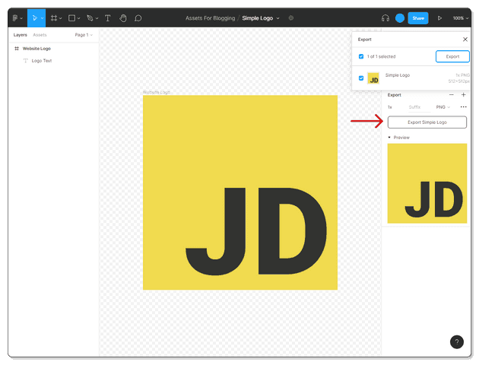479x365 pixels.
Task: Open the help question mark button
Action: click(457, 341)
